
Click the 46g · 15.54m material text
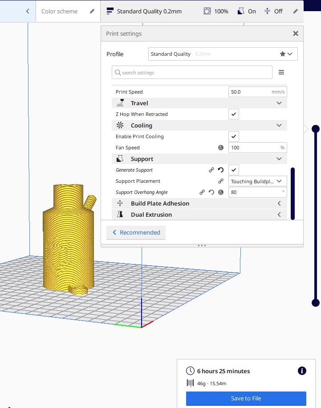point(211,383)
